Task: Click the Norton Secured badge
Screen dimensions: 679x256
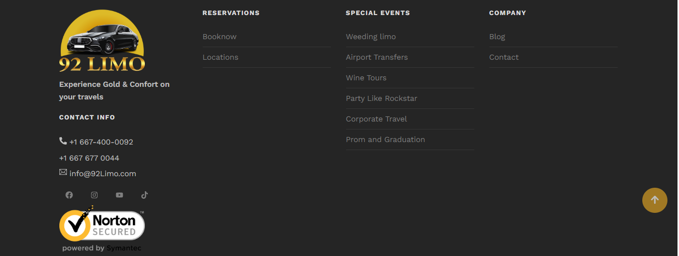Action: (x=102, y=228)
